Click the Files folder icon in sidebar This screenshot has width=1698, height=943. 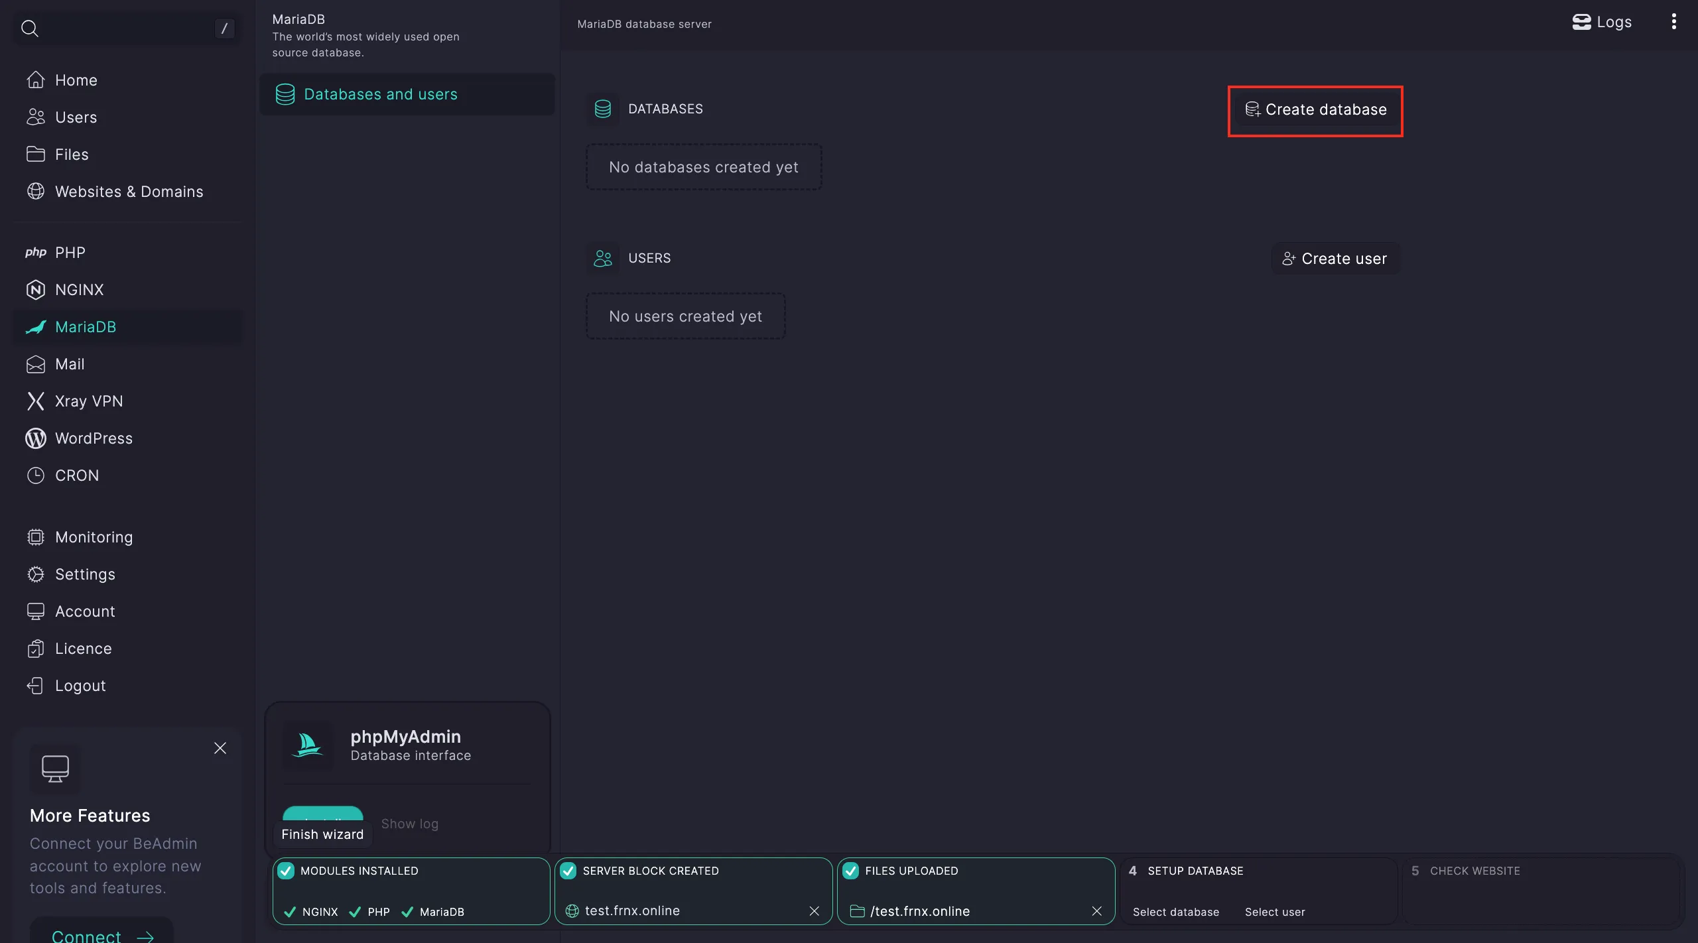tap(36, 155)
